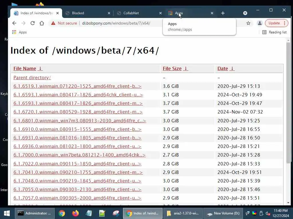The height and width of the screenshot is (219, 293).
Task: Open 6.1.6720.1.winmain.080529-1928 link
Action: pos(78,112)
